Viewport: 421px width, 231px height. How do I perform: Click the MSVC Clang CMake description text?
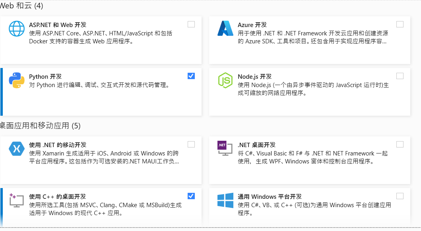[105, 209]
